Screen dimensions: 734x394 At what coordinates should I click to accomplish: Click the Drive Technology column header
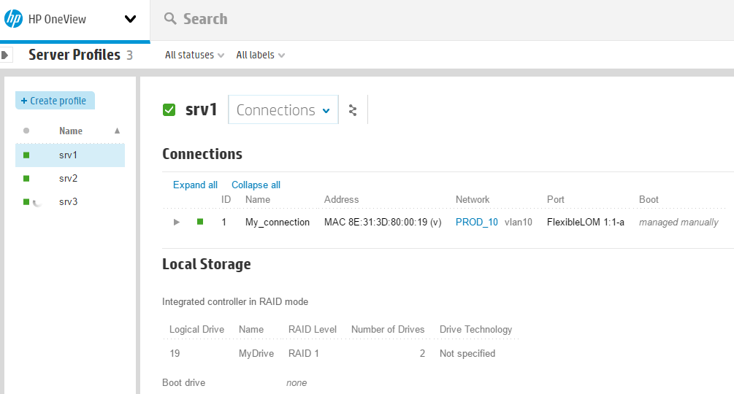coord(475,329)
